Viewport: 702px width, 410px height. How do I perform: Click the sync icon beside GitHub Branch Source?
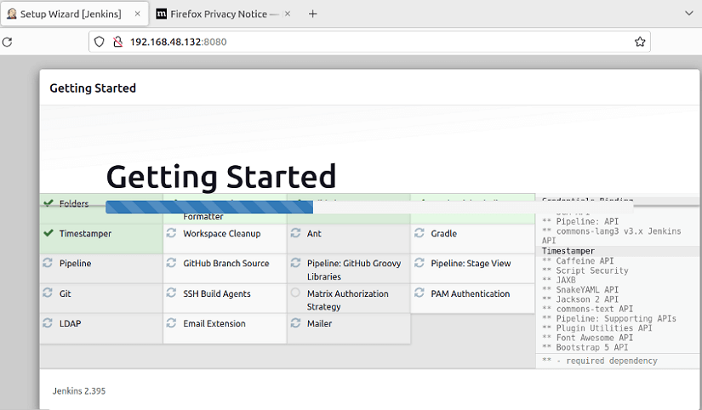click(172, 263)
